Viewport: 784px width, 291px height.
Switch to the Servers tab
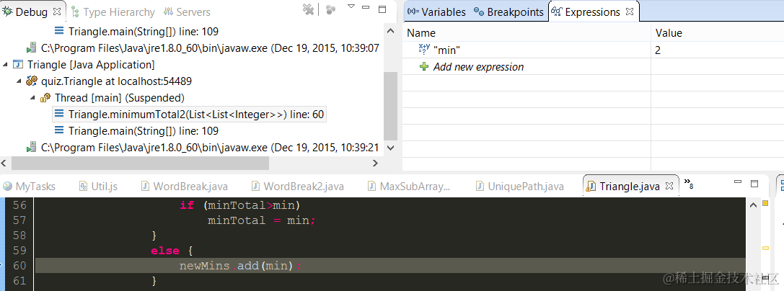pos(187,12)
